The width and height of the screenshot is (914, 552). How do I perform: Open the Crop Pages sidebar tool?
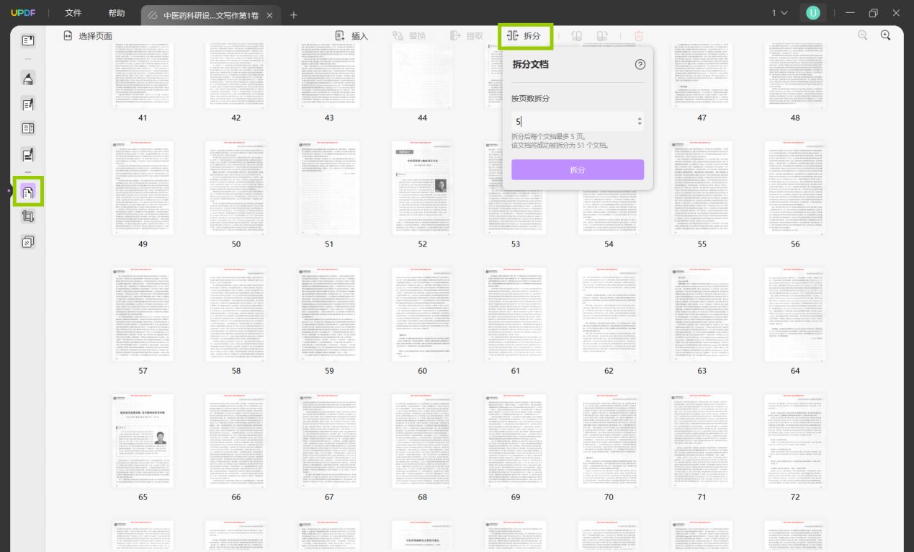[27, 215]
